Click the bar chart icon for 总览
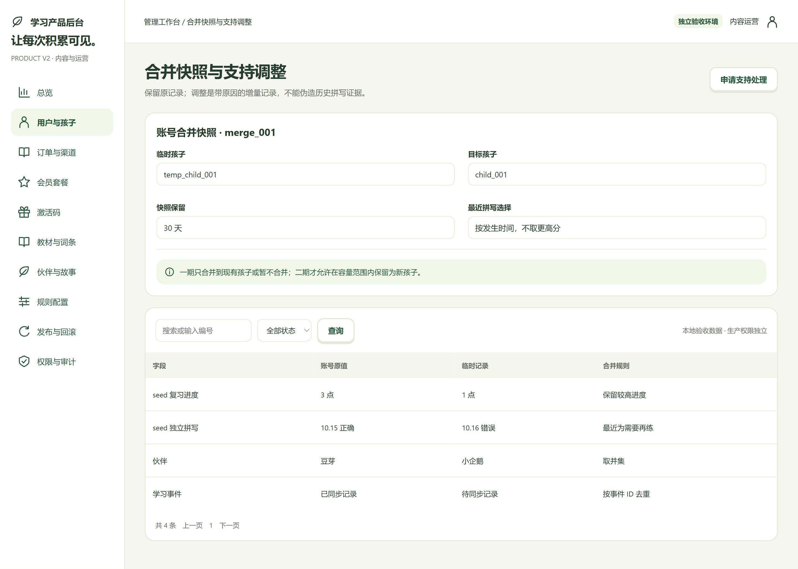This screenshot has width=798, height=569. coord(24,92)
